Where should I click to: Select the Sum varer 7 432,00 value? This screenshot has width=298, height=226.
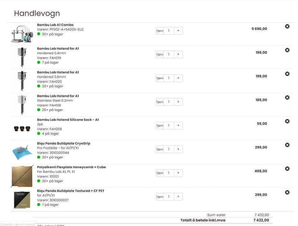262,215
